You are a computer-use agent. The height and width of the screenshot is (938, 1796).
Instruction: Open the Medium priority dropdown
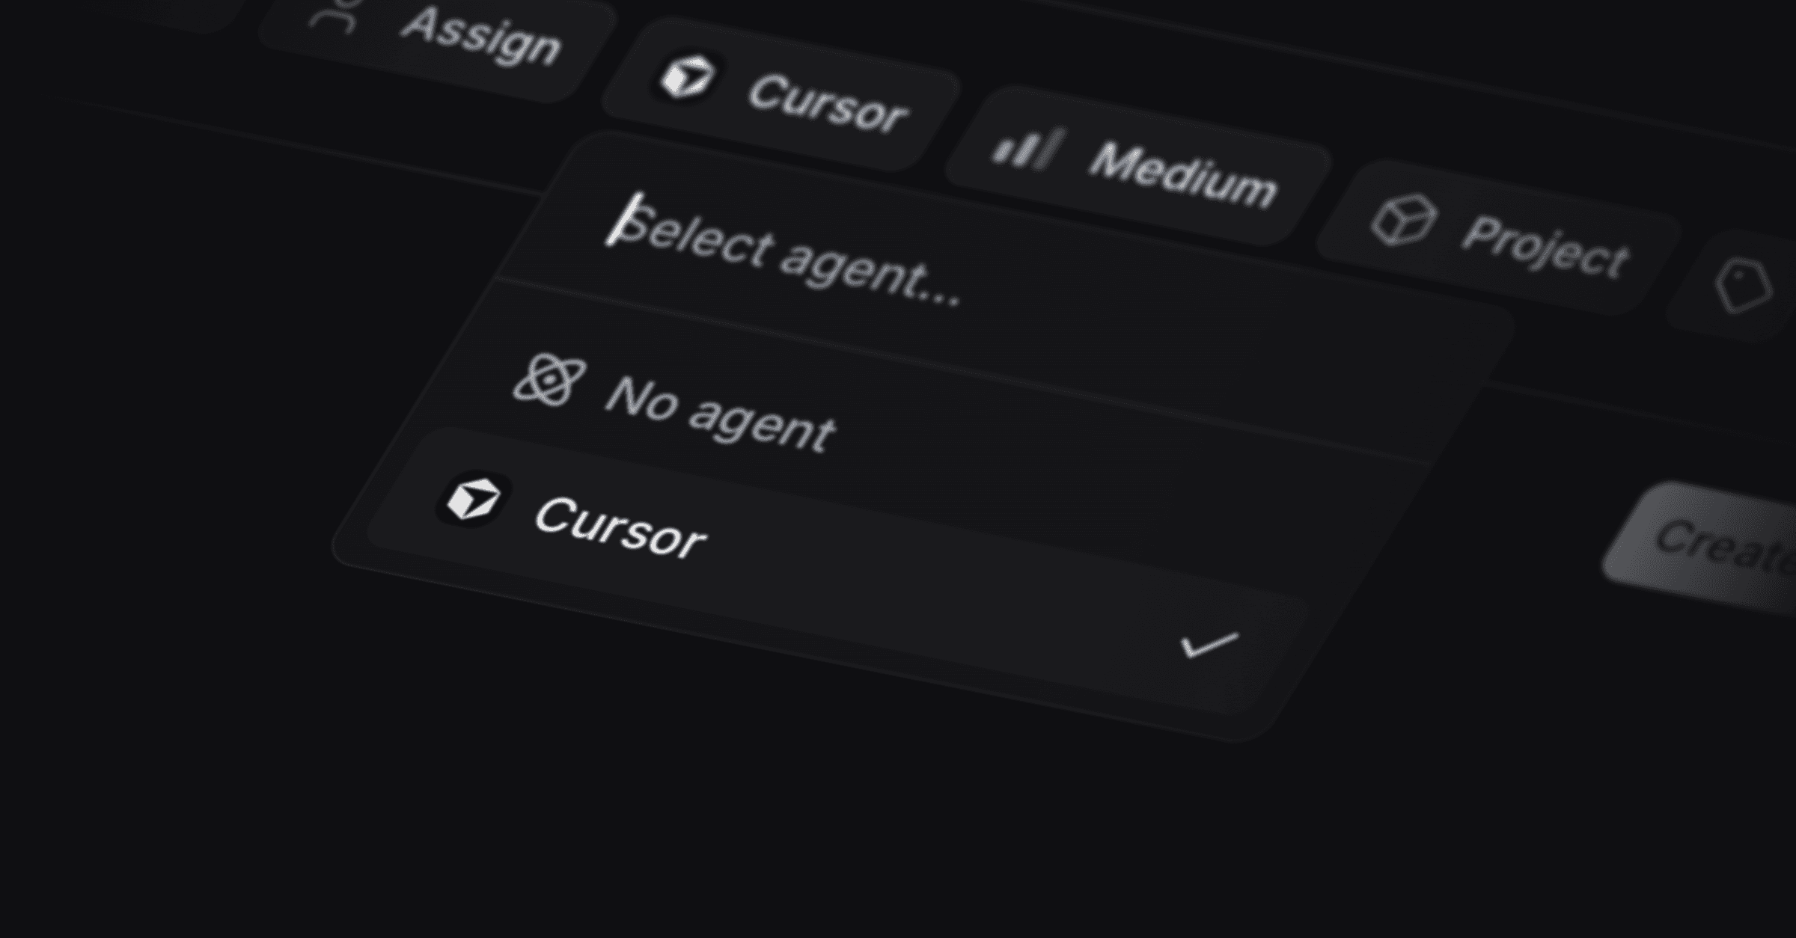[x=1137, y=166]
